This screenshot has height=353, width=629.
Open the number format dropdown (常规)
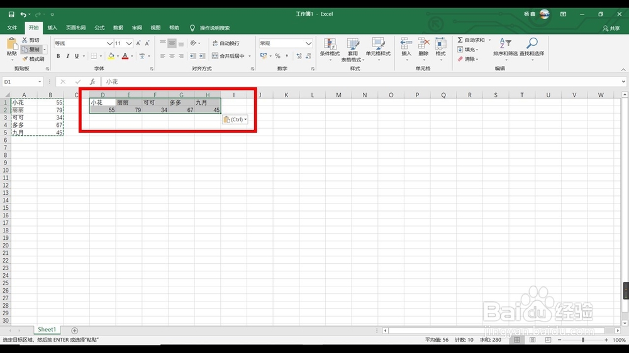coord(308,43)
